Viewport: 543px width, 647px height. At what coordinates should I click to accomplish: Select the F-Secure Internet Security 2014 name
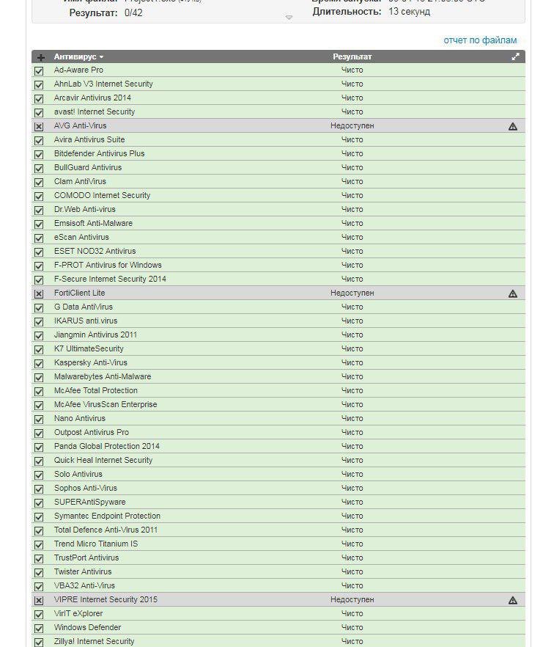pyautogui.click(x=110, y=279)
